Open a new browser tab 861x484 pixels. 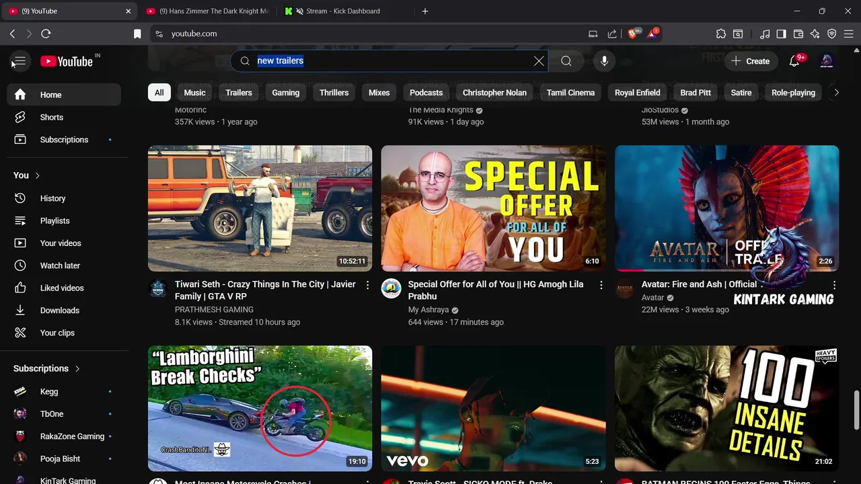coord(425,11)
